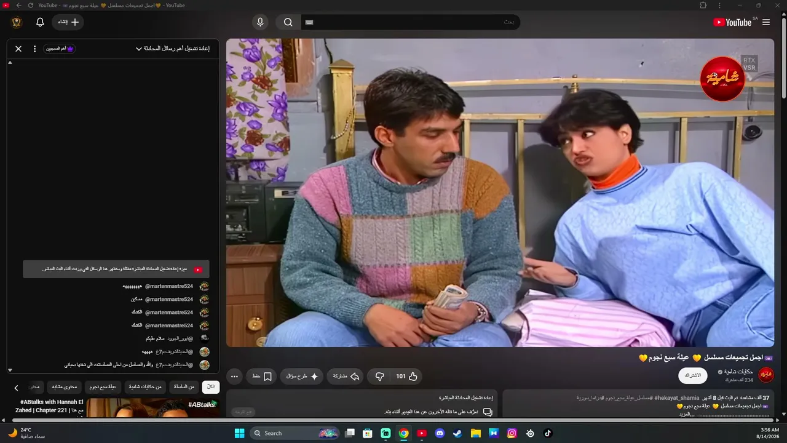Click the horizontal page scrollbar
Screen dimensions: 787x443
393,420
